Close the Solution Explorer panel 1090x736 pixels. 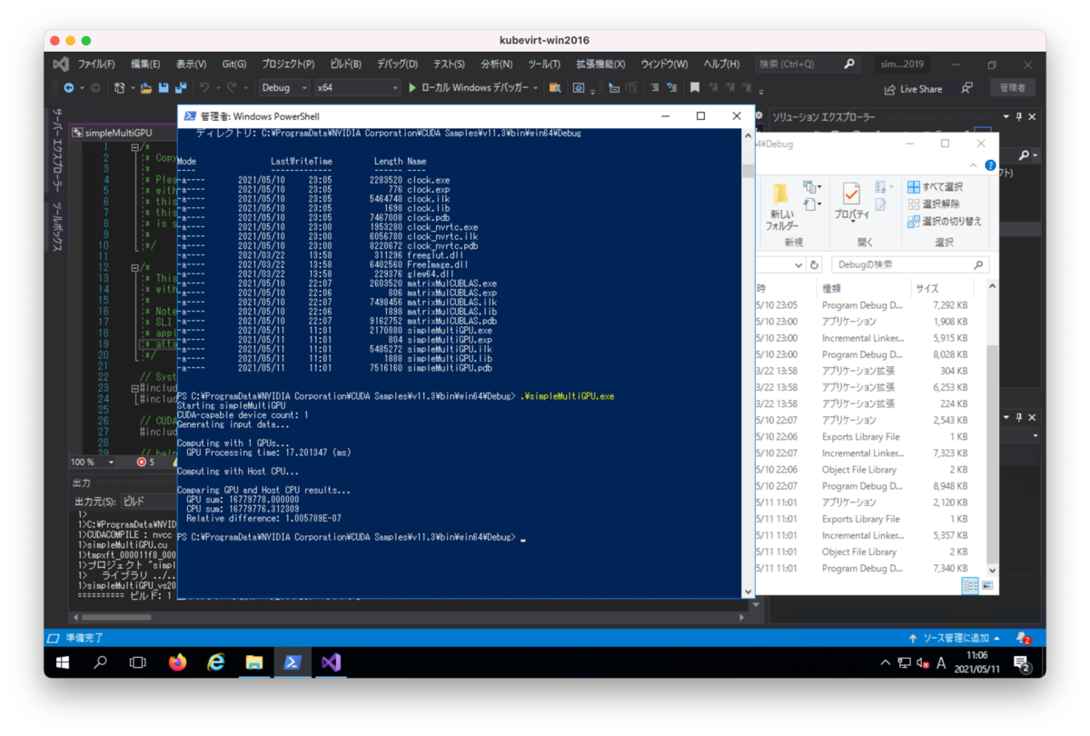pyautogui.click(x=1033, y=117)
